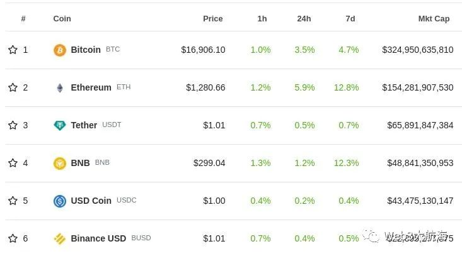Sort by the Mkt Cap column header
The height and width of the screenshot is (256, 462).
[434, 19]
